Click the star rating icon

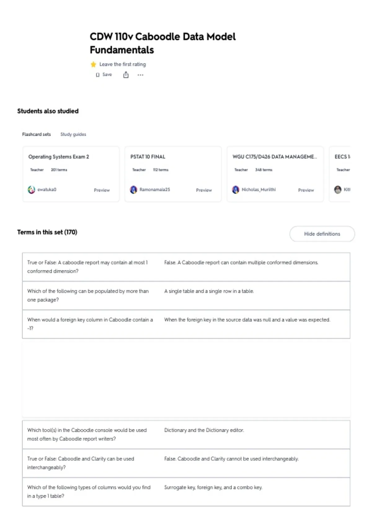coord(93,64)
